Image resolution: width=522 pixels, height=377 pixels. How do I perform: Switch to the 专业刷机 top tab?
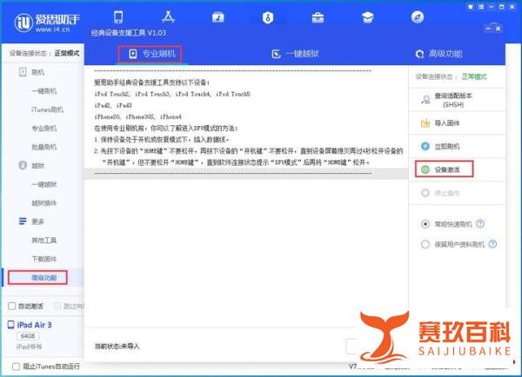tap(151, 54)
